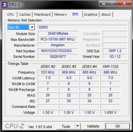Open the Caches tab
Viewport: 133px width, 132px height.
(25, 14)
